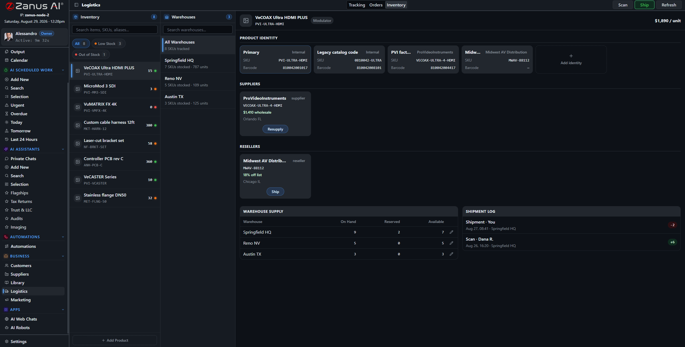
Task: Focus the Search items, SKUs, aliases field
Action: coord(115,30)
